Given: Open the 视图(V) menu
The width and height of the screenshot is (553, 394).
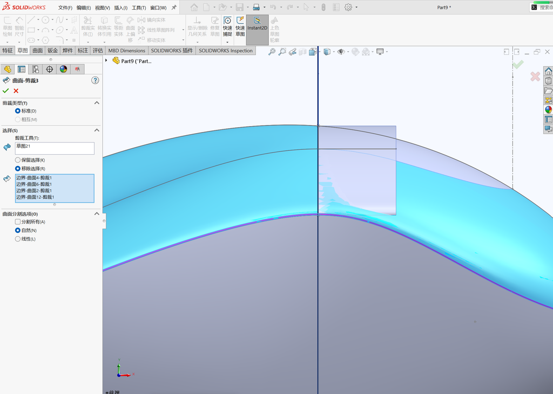Looking at the screenshot, I should [x=102, y=8].
